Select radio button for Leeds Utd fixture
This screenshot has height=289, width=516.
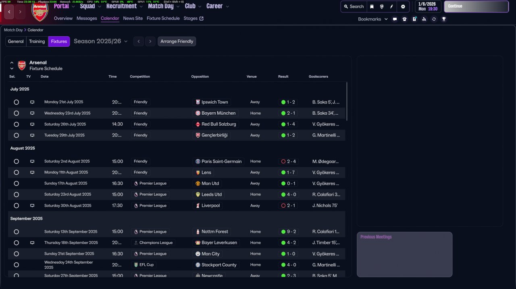(16, 194)
